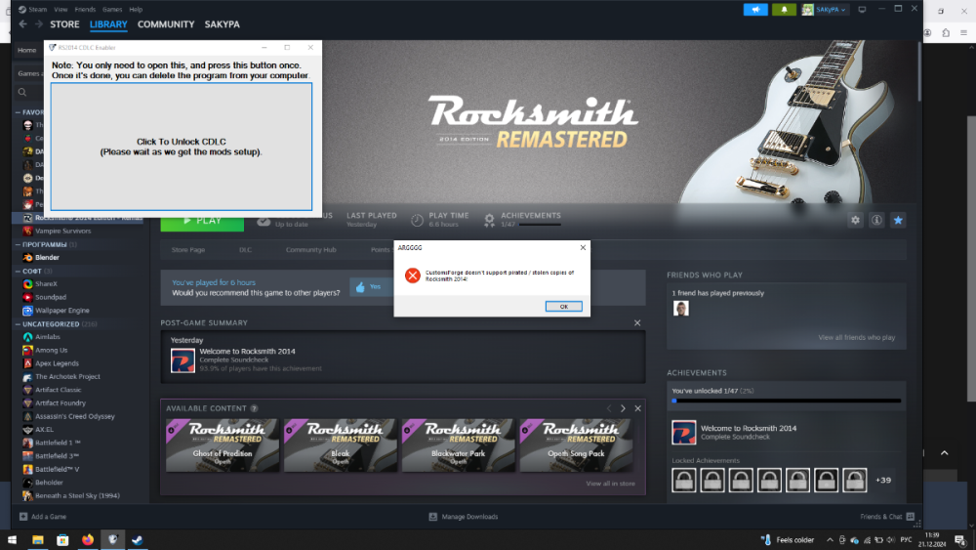The width and height of the screenshot is (976, 550).
Task: Open the SAKYPA profile tab
Action: [x=223, y=24]
